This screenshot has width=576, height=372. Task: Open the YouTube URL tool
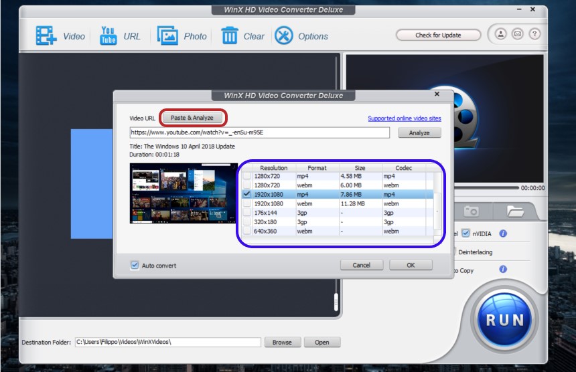click(108, 35)
